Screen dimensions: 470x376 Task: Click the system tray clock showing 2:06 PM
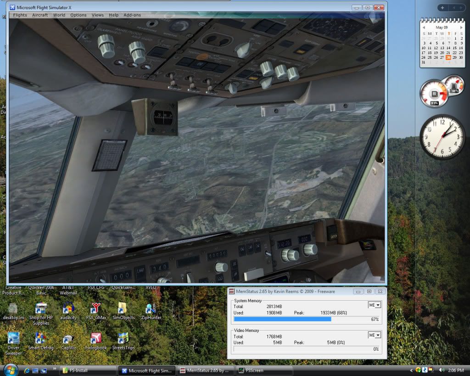tap(456, 370)
